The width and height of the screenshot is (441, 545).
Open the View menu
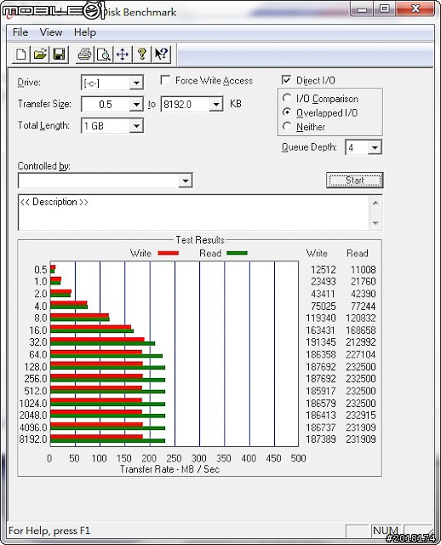click(x=51, y=32)
